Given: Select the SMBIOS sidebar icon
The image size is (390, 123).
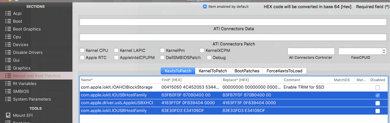Looking at the screenshot, I should click(8, 91).
